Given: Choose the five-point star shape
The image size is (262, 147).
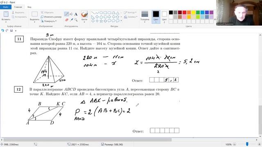Looking at the screenshot, I should click(101, 21).
